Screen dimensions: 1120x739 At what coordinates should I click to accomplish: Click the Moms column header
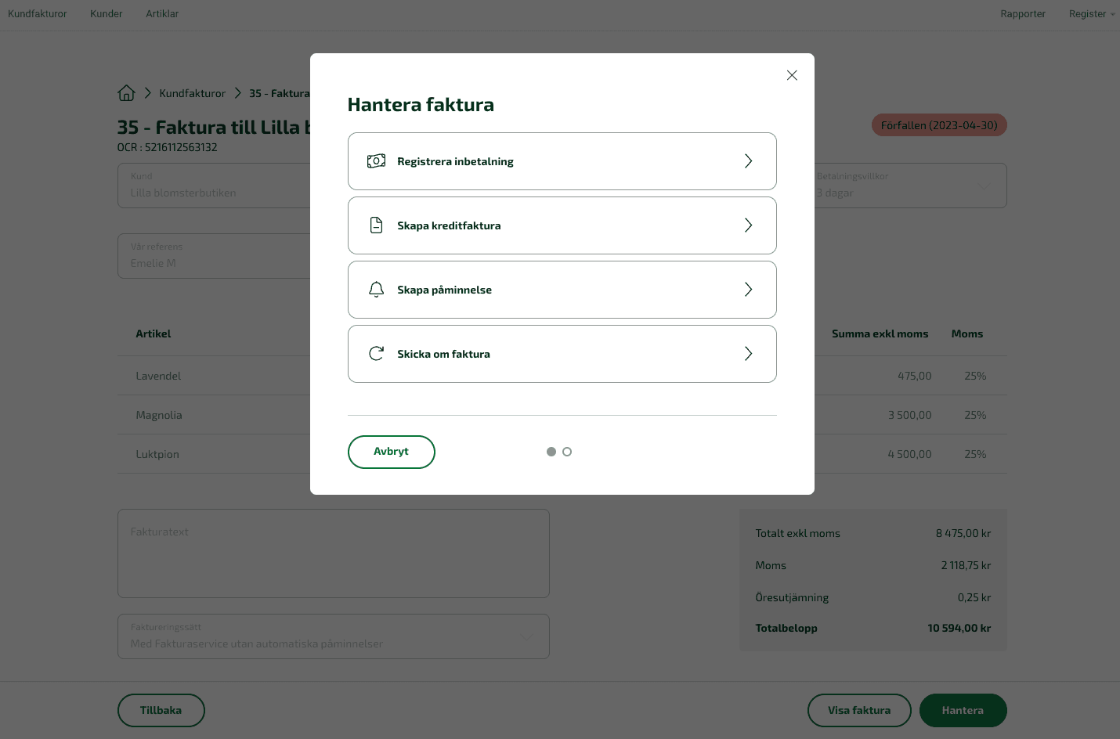[x=967, y=333]
